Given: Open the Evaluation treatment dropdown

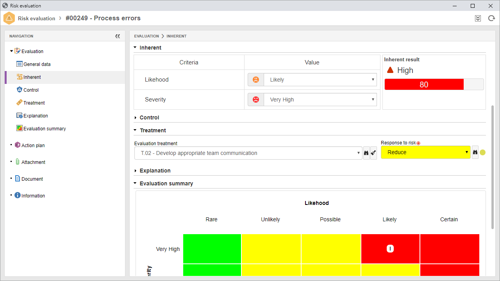Looking at the screenshot, I should [248, 153].
